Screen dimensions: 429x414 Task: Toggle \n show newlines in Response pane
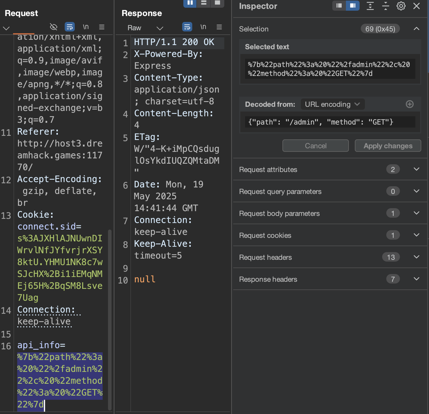[203, 27]
